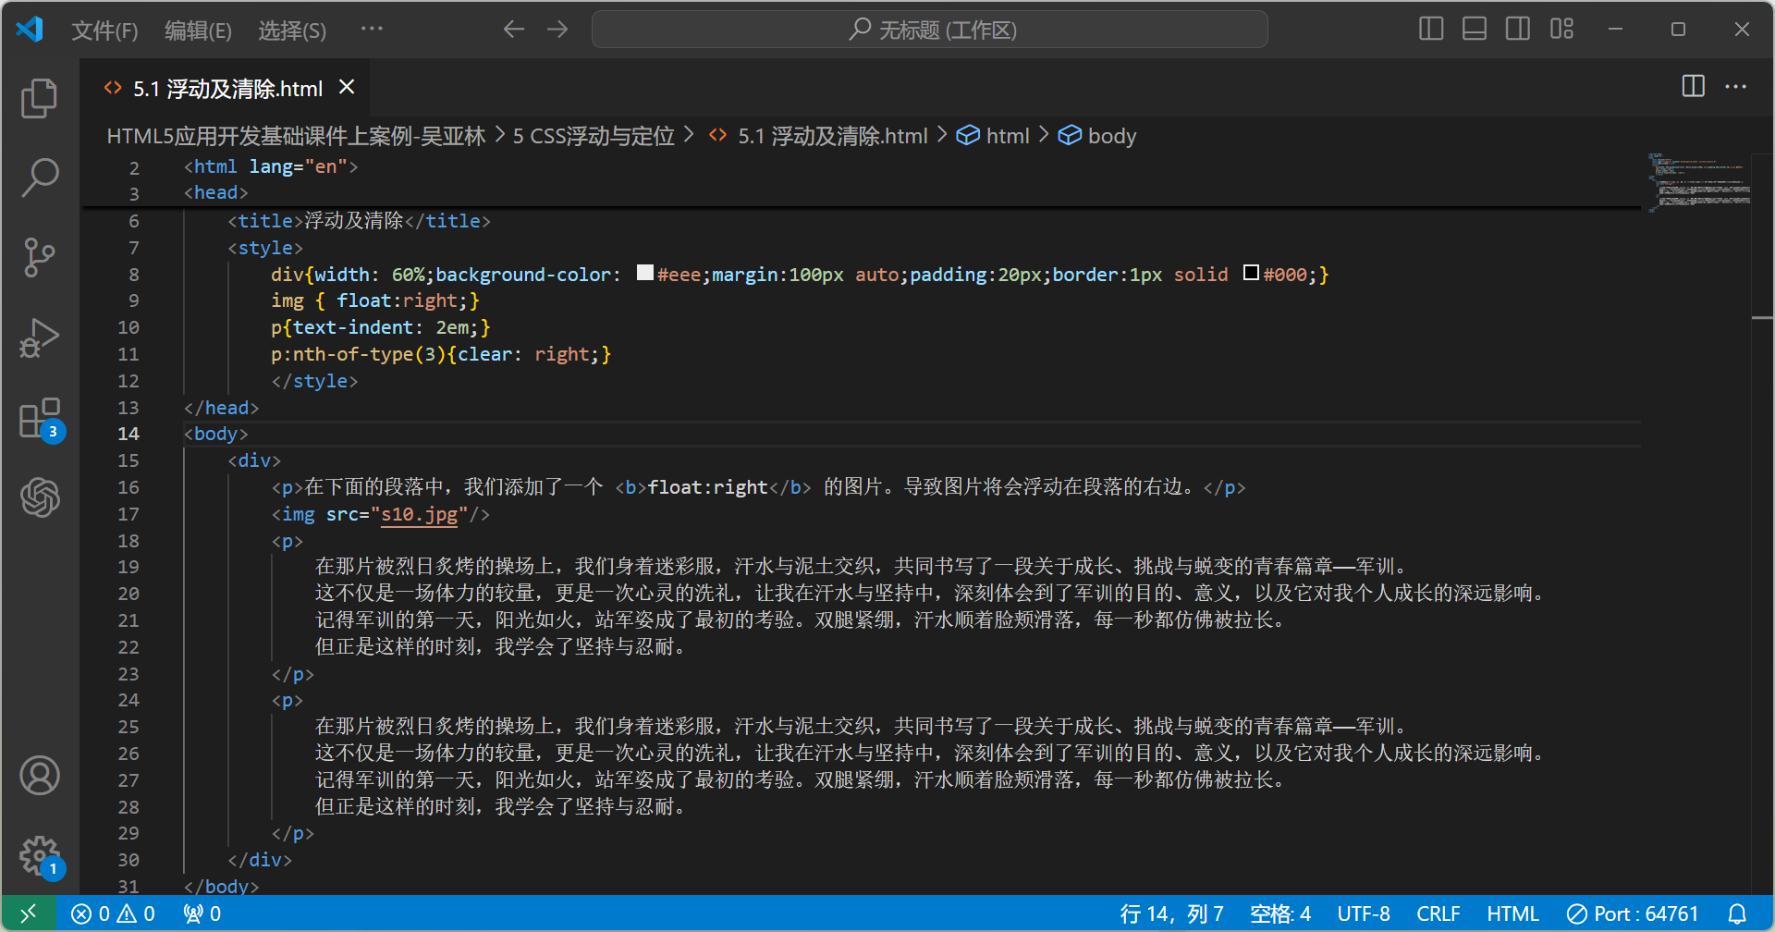The width and height of the screenshot is (1775, 932).
Task: Open Run and Debug view
Action: pyautogui.click(x=39, y=337)
